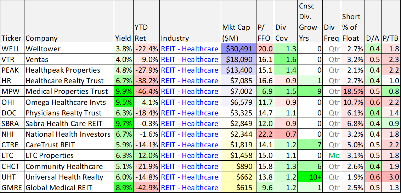This screenshot has height=193, width=401.
Task: Click REIT - Healthcare link in MPW row
Action: [x=190, y=91]
